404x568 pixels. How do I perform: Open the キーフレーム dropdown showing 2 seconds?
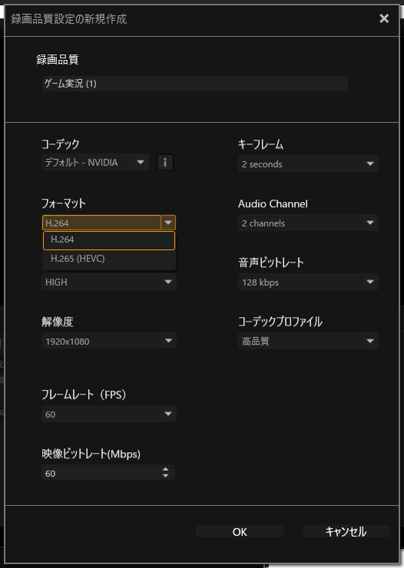[308, 163]
